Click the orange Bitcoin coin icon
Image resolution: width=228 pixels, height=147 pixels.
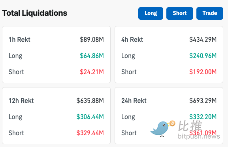click(172, 123)
